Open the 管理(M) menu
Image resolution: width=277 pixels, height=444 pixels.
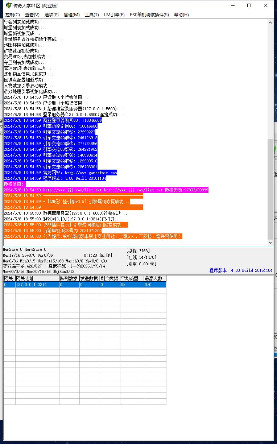click(x=72, y=14)
